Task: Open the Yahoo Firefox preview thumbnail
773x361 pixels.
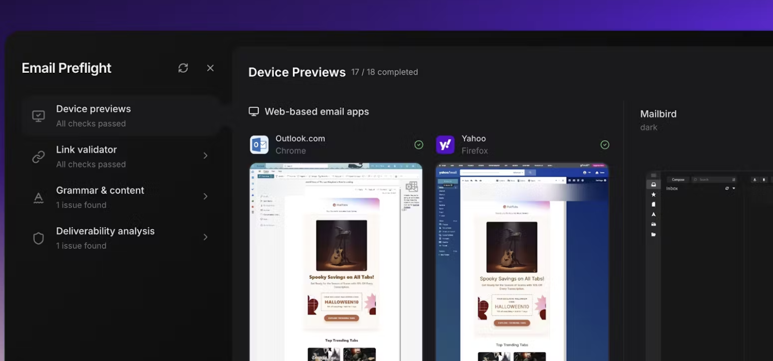Action: click(x=522, y=262)
